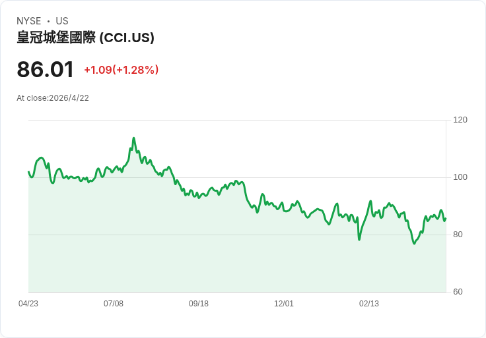Open the 皇冠城堡國際 (CCI.US) stock title

click(x=85, y=38)
